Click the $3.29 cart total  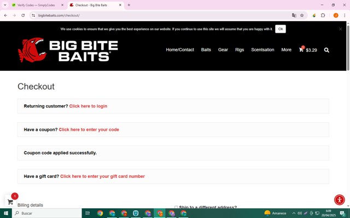[x=311, y=50]
